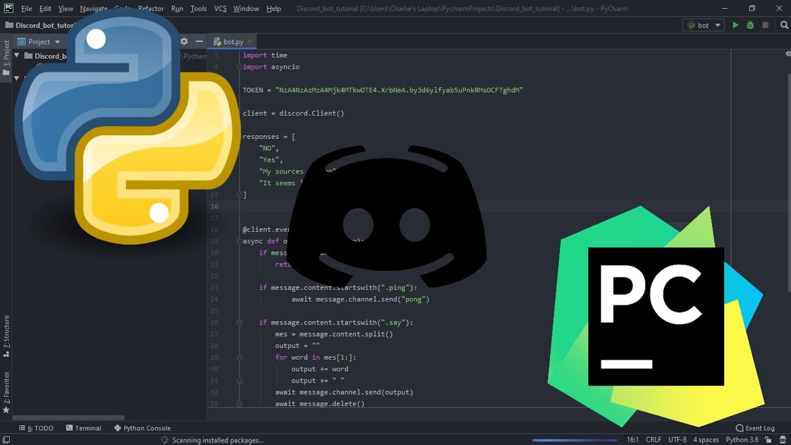The image size is (791, 445).
Task: Click Scanning installed packages status text
Action: click(x=218, y=440)
